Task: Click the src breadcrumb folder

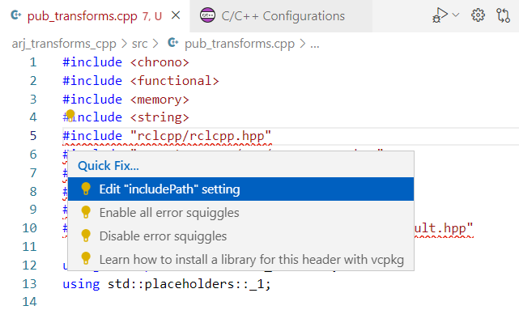Action: pyautogui.click(x=139, y=44)
